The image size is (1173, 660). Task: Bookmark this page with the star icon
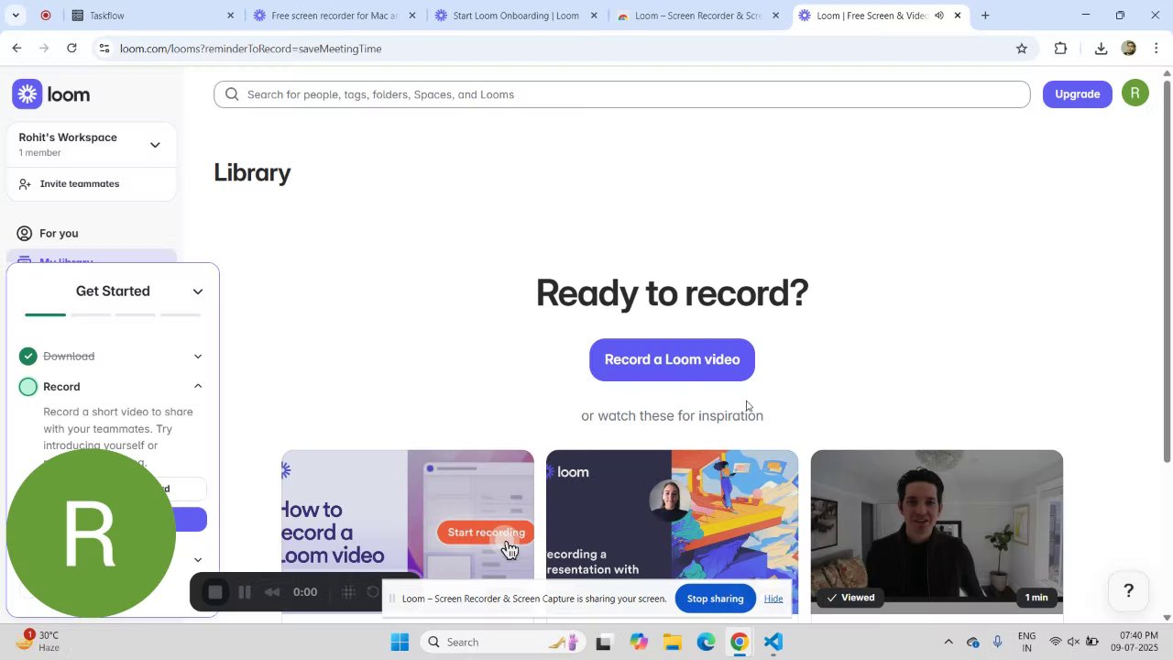(1022, 49)
